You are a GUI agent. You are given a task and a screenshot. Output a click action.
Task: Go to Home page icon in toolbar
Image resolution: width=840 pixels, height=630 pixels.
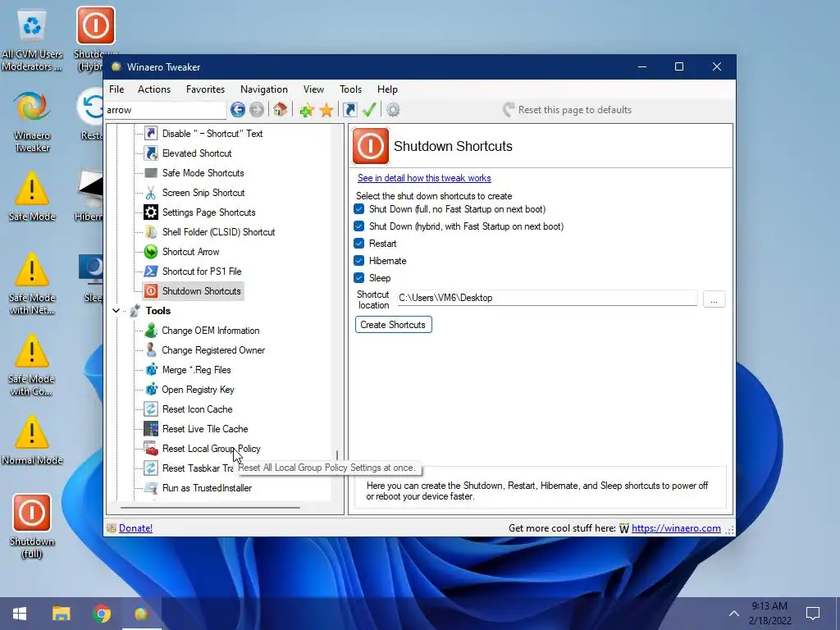(281, 110)
